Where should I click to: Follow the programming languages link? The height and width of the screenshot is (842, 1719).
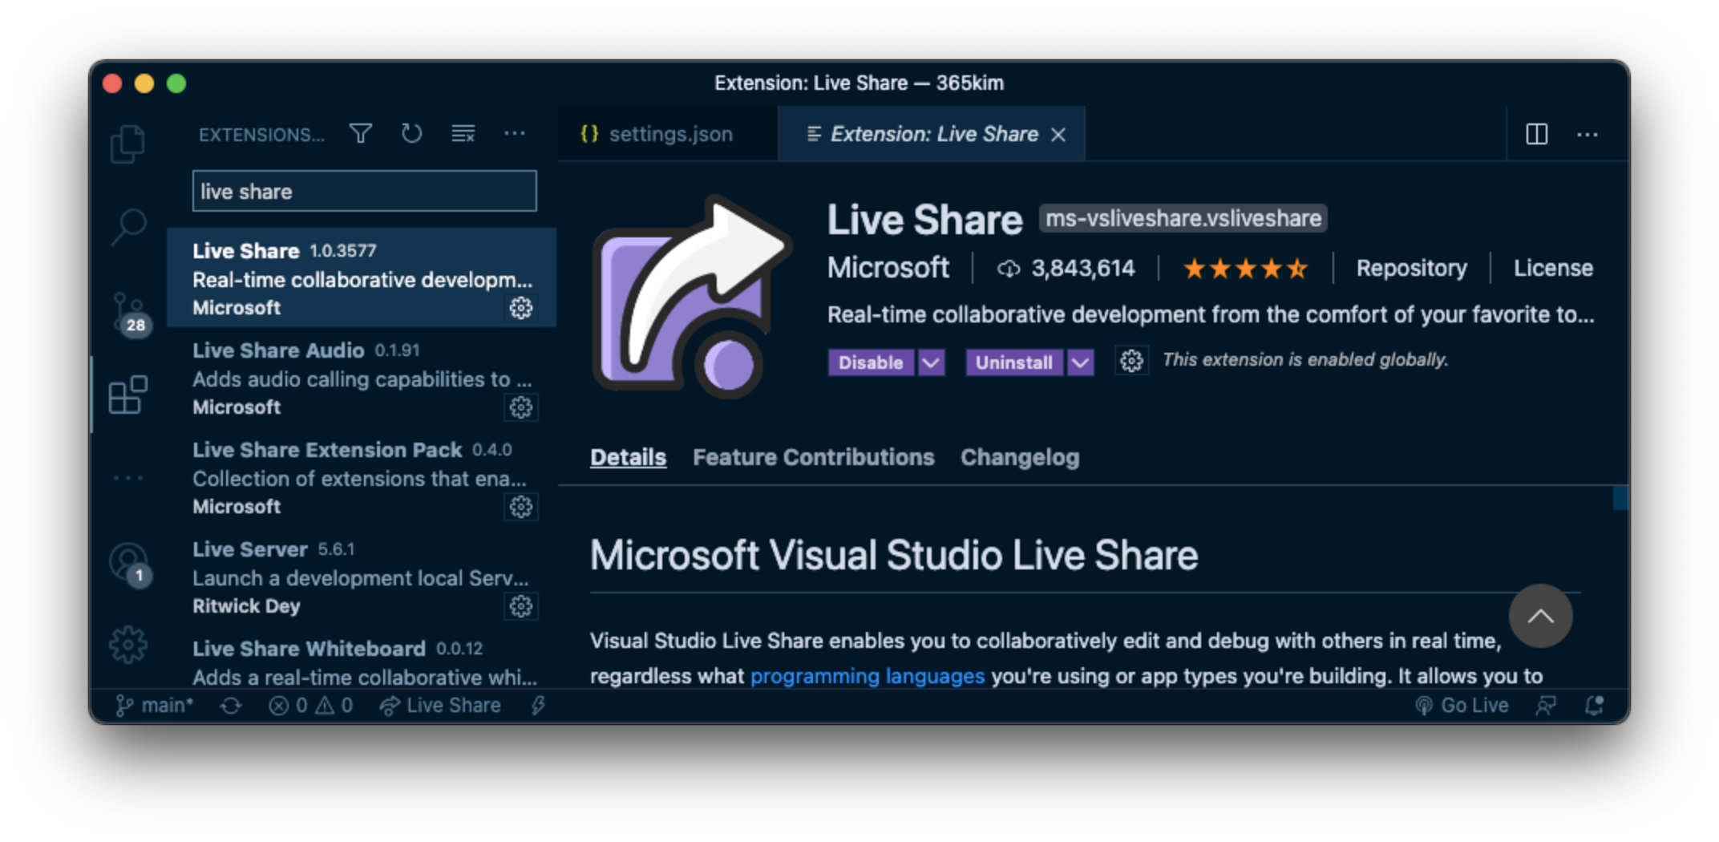pos(868,676)
